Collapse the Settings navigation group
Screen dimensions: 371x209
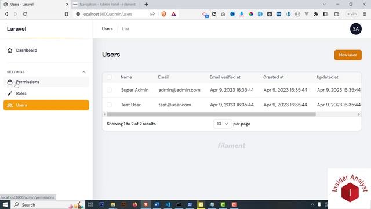click(x=83, y=72)
